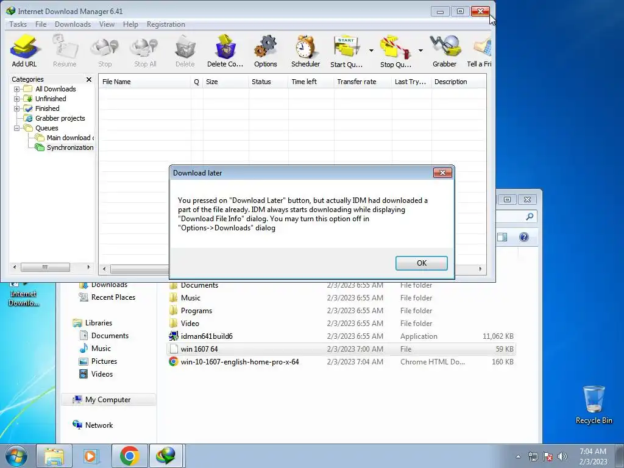
Task: Open the Tasks menu
Action: tap(18, 24)
